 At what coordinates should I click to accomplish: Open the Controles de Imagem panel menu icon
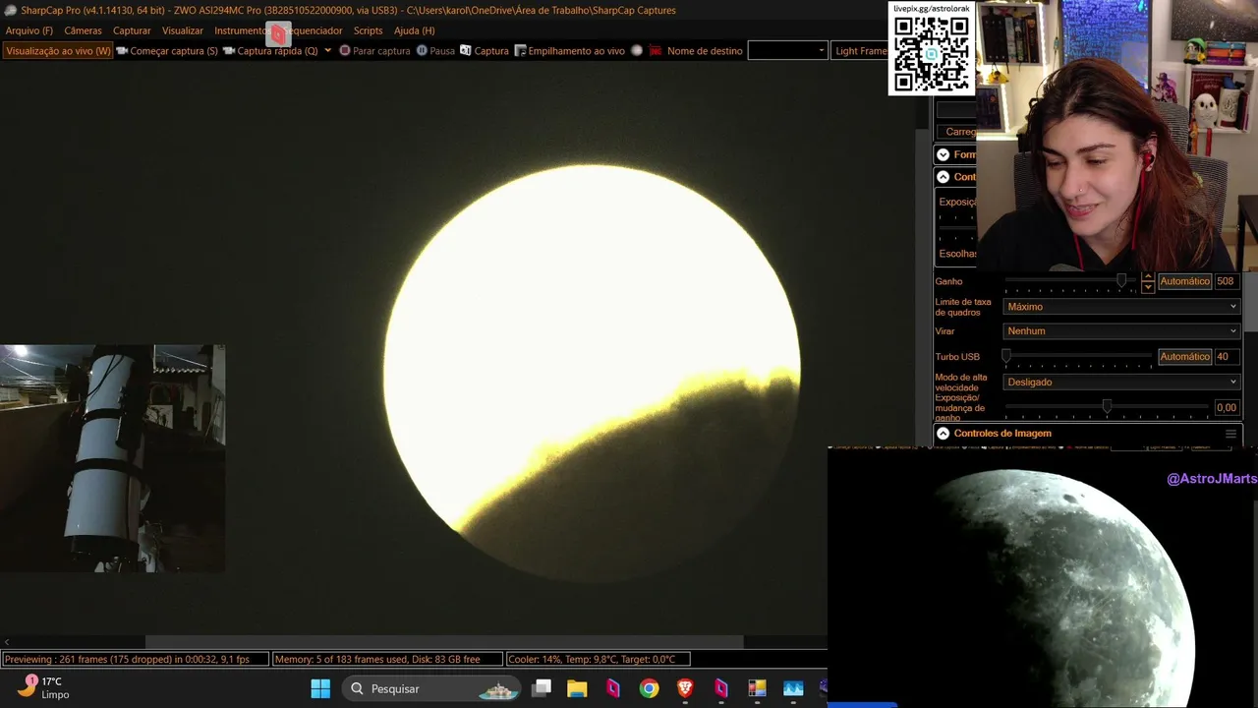(x=1230, y=434)
